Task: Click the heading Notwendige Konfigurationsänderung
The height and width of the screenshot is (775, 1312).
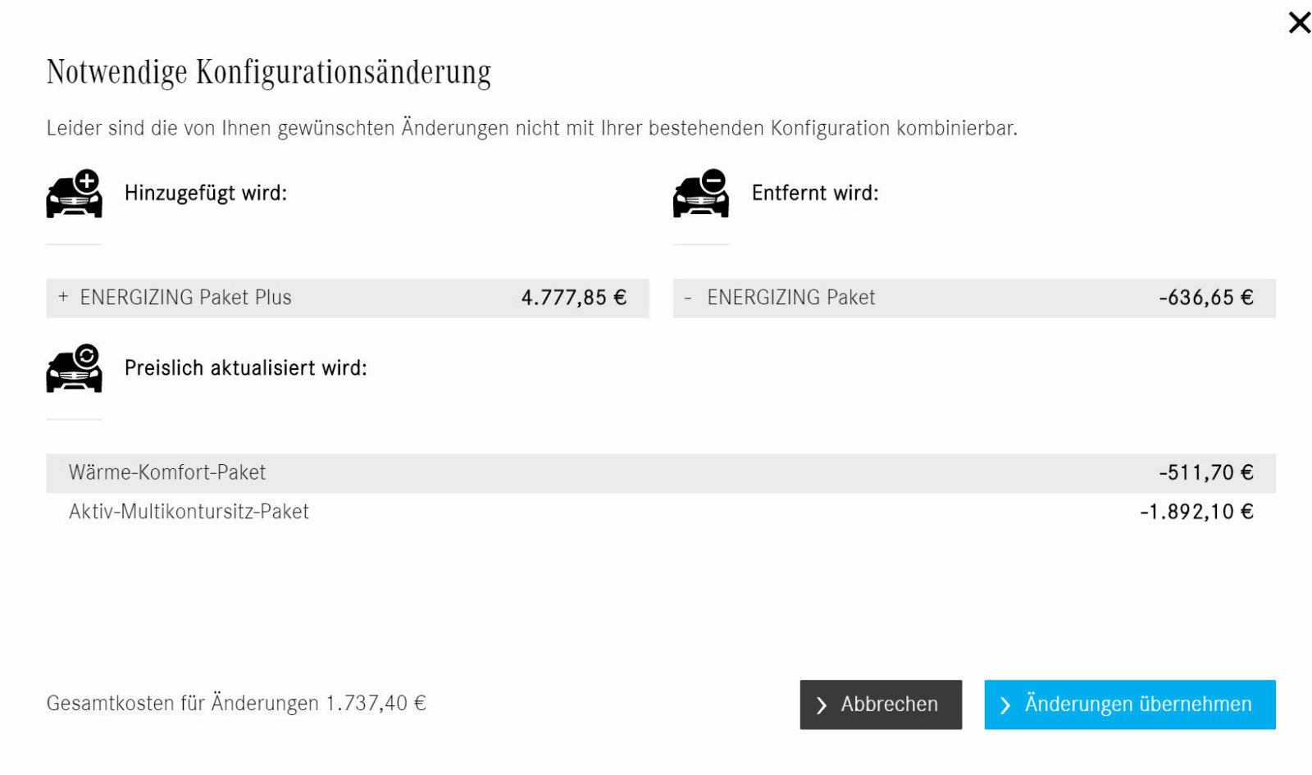Action: tap(270, 72)
